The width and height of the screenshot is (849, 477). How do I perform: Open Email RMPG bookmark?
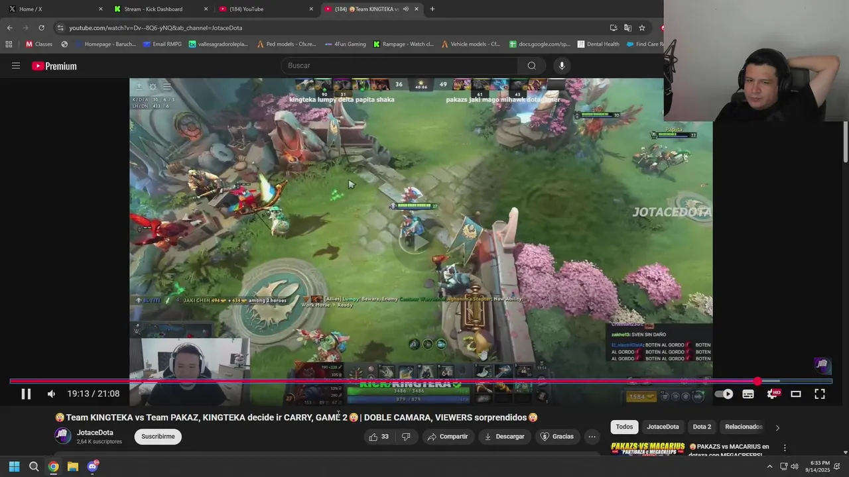point(162,44)
